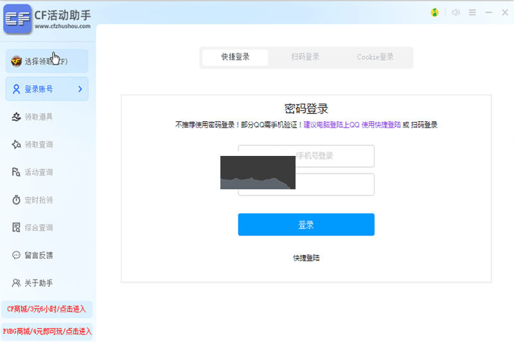Click the user icon beside 登录账号
Screen dimensions: 514x342
(16, 89)
